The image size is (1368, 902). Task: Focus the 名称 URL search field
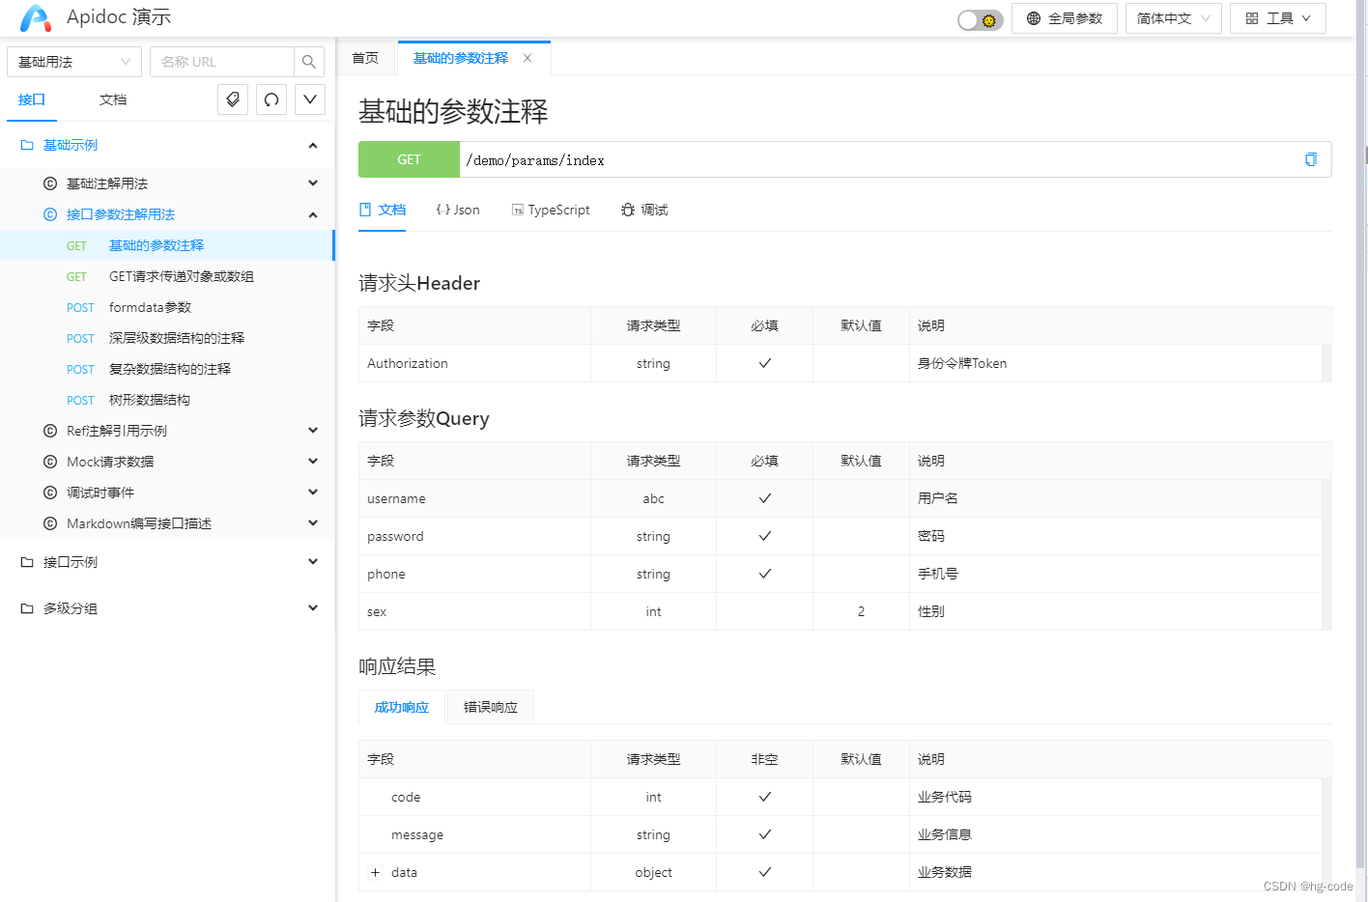point(222,62)
